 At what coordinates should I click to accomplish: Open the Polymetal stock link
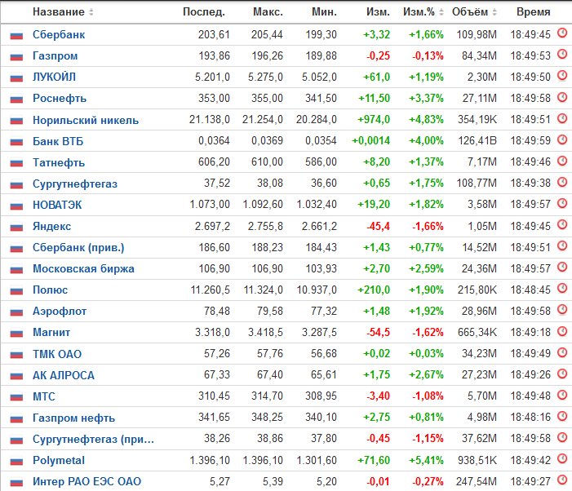tap(59, 460)
